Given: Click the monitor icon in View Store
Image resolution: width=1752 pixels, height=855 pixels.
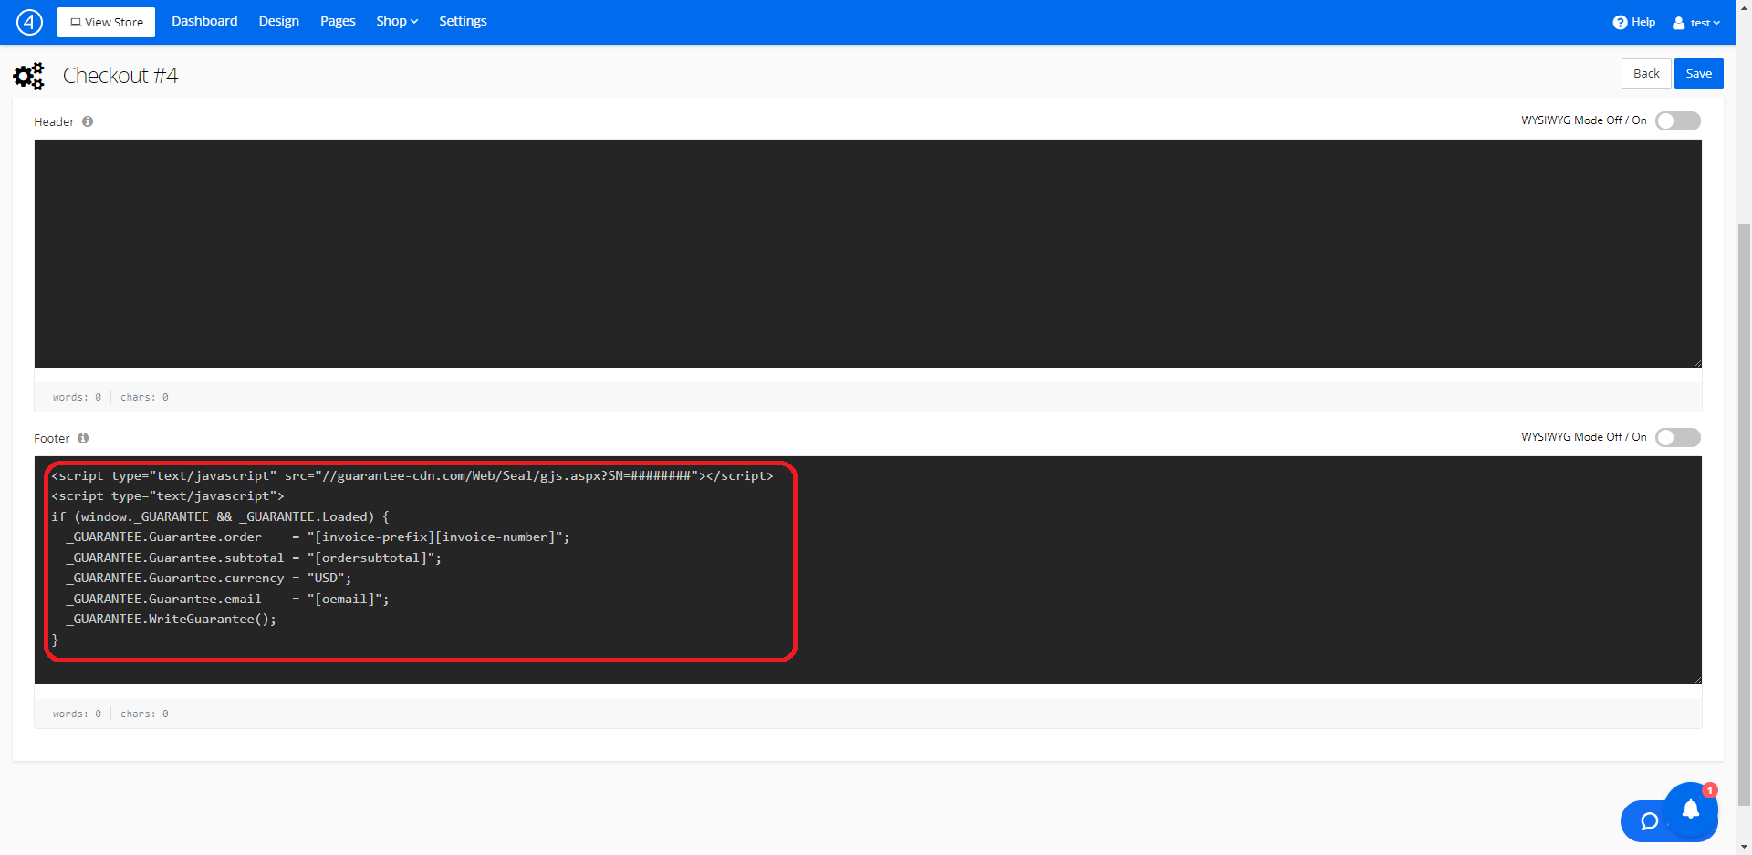Looking at the screenshot, I should [x=76, y=23].
